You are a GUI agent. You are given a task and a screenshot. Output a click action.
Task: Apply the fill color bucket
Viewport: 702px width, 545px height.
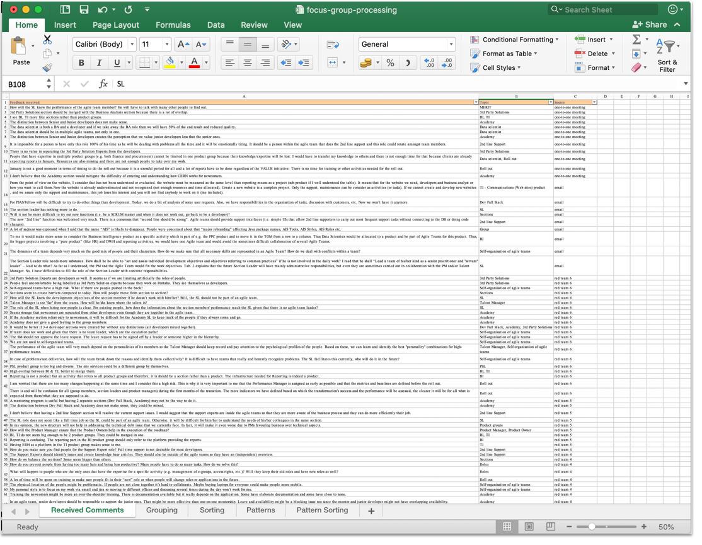click(x=170, y=62)
